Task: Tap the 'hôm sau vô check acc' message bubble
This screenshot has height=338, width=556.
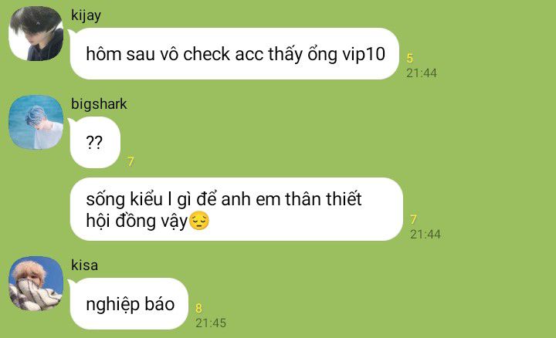Action: [x=235, y=53]
